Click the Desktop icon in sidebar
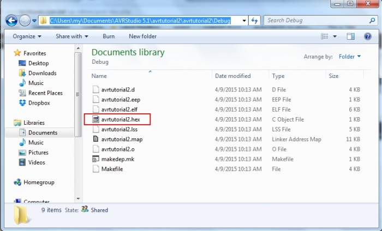Image resolution: width=382 pixels, height=231 pixels. click(22, 63)
